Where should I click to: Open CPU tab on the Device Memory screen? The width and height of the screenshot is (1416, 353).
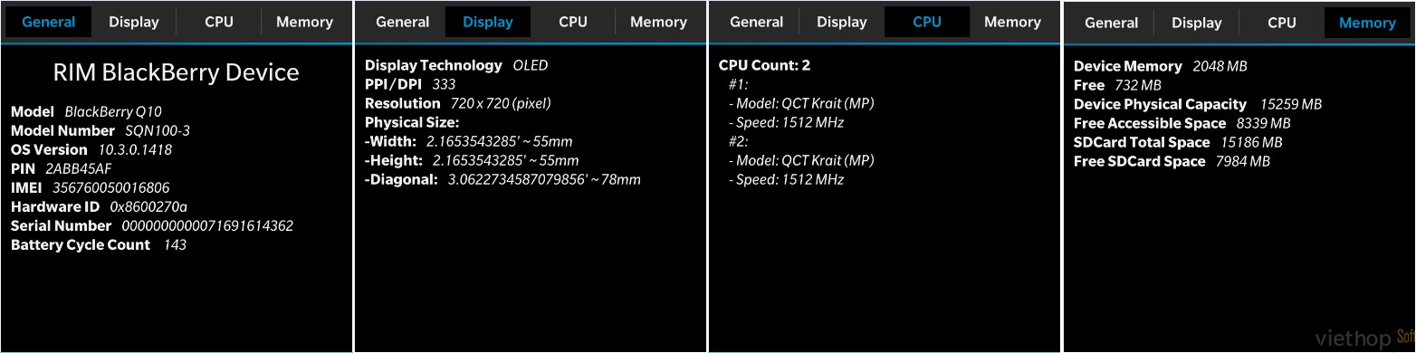[1282, 22]
